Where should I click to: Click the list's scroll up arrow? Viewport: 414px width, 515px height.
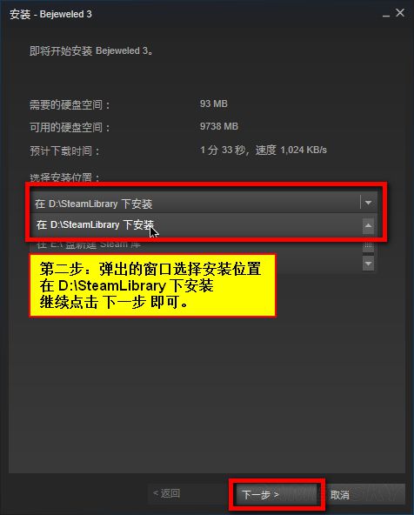pyautogui.click(x=369, y=226)
